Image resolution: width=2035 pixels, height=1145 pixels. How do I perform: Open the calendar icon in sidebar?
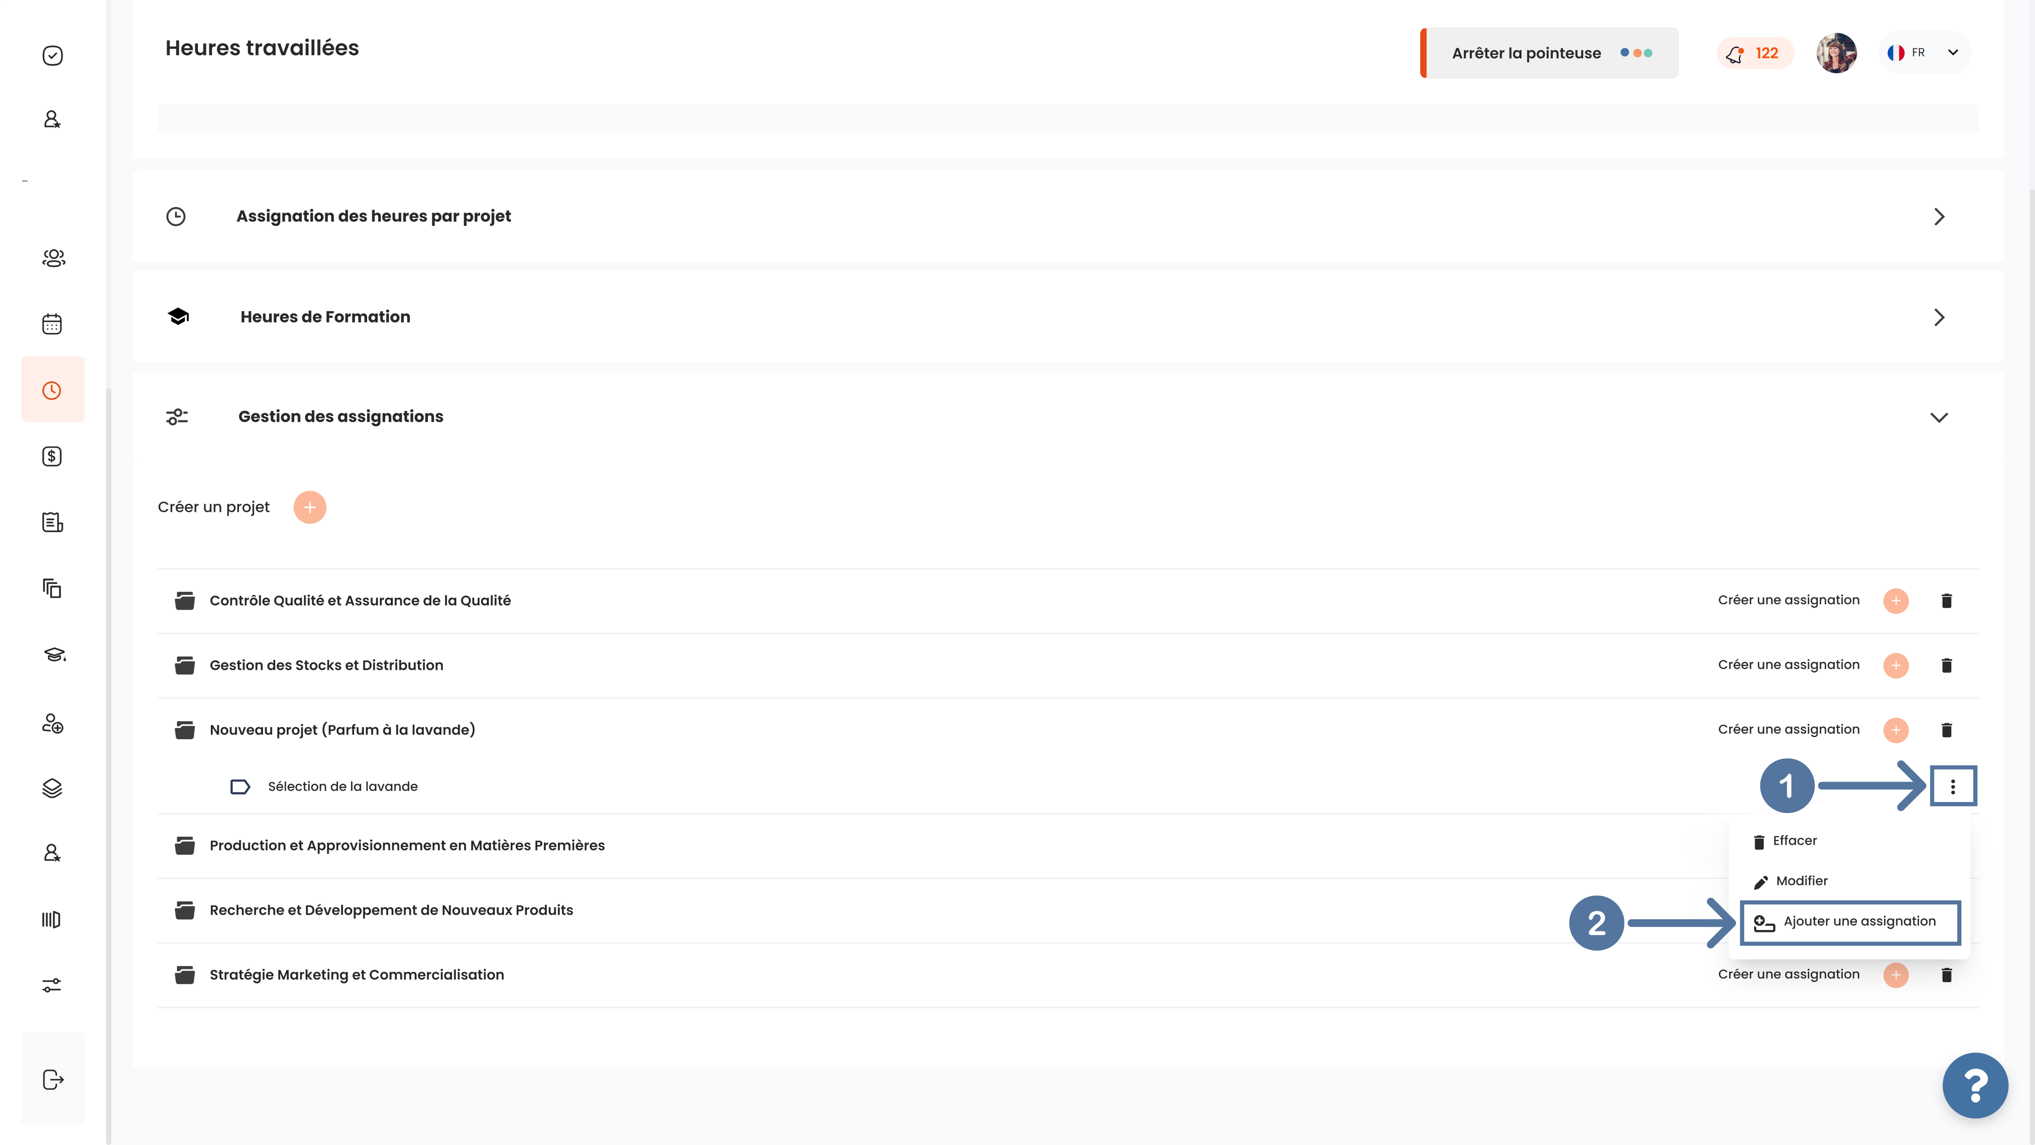52,324
